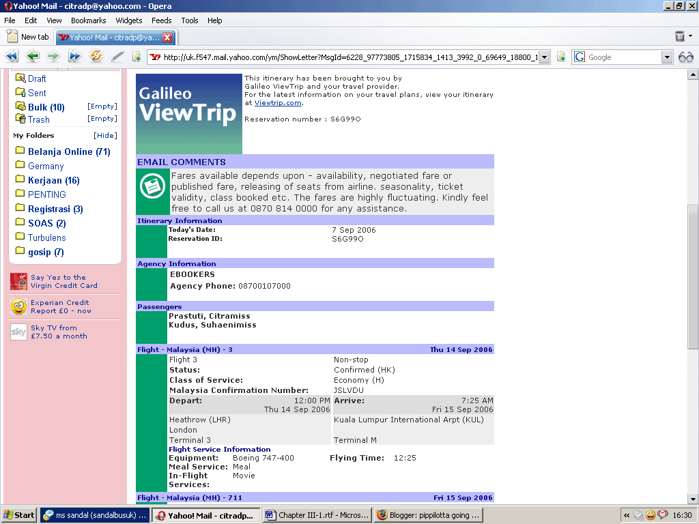Viewport: 699px width, 524px height.
Task: Empty the Trash folder
Action: [102, 119]
